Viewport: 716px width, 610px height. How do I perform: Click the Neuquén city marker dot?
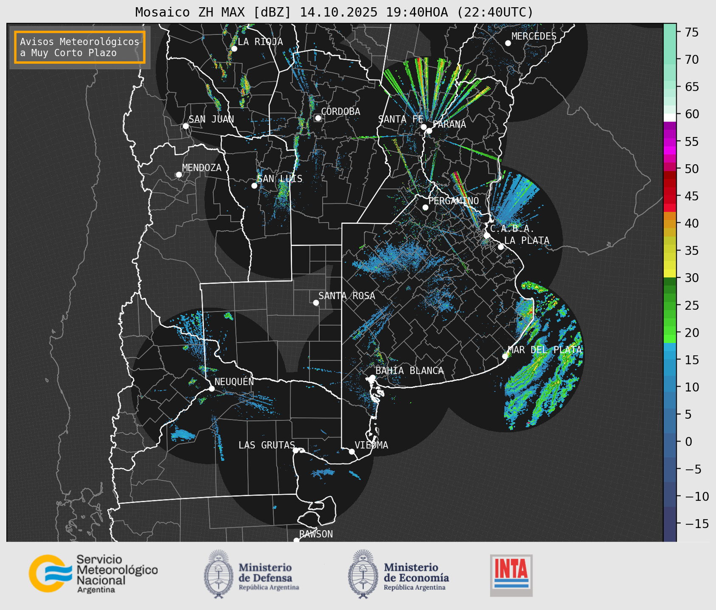click(x=211, y=389)
